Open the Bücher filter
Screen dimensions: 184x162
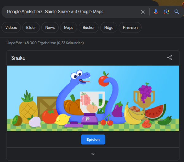coord(89,27)
